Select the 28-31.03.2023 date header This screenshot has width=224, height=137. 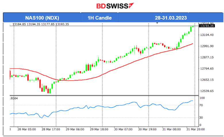(171, 18)
